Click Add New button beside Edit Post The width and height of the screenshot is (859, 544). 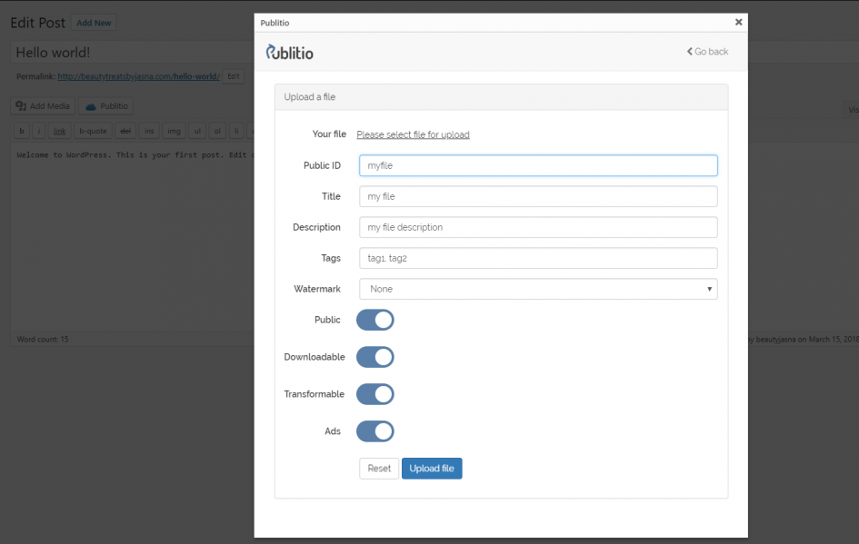click(94, 23)
